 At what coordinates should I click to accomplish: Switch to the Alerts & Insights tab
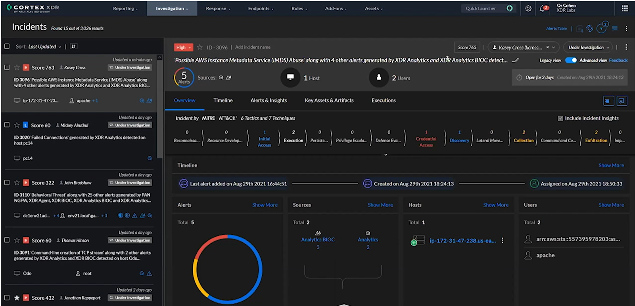(x=269, y=100)
